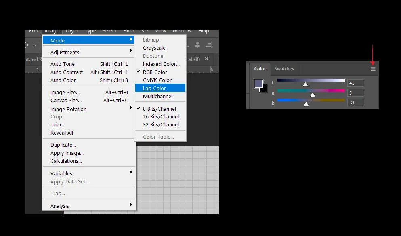This screenshot has width=401, height=236.
Task: Open the tool preset chevron beside Move tool
Action: [34, 46]
